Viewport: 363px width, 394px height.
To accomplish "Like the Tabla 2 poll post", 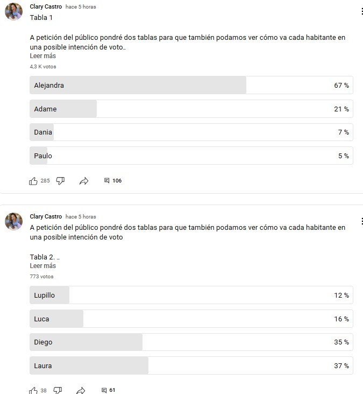I will tap(33, 390).
